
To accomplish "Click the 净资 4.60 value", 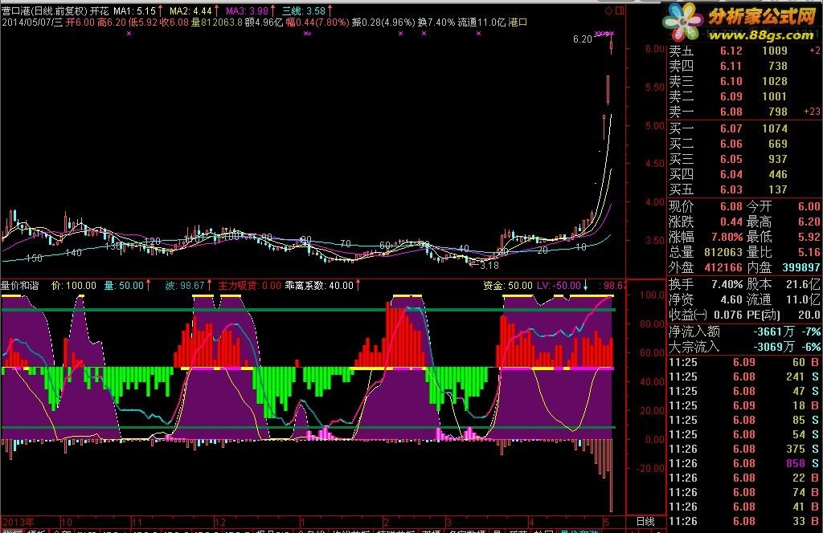I will pos(731,299).
